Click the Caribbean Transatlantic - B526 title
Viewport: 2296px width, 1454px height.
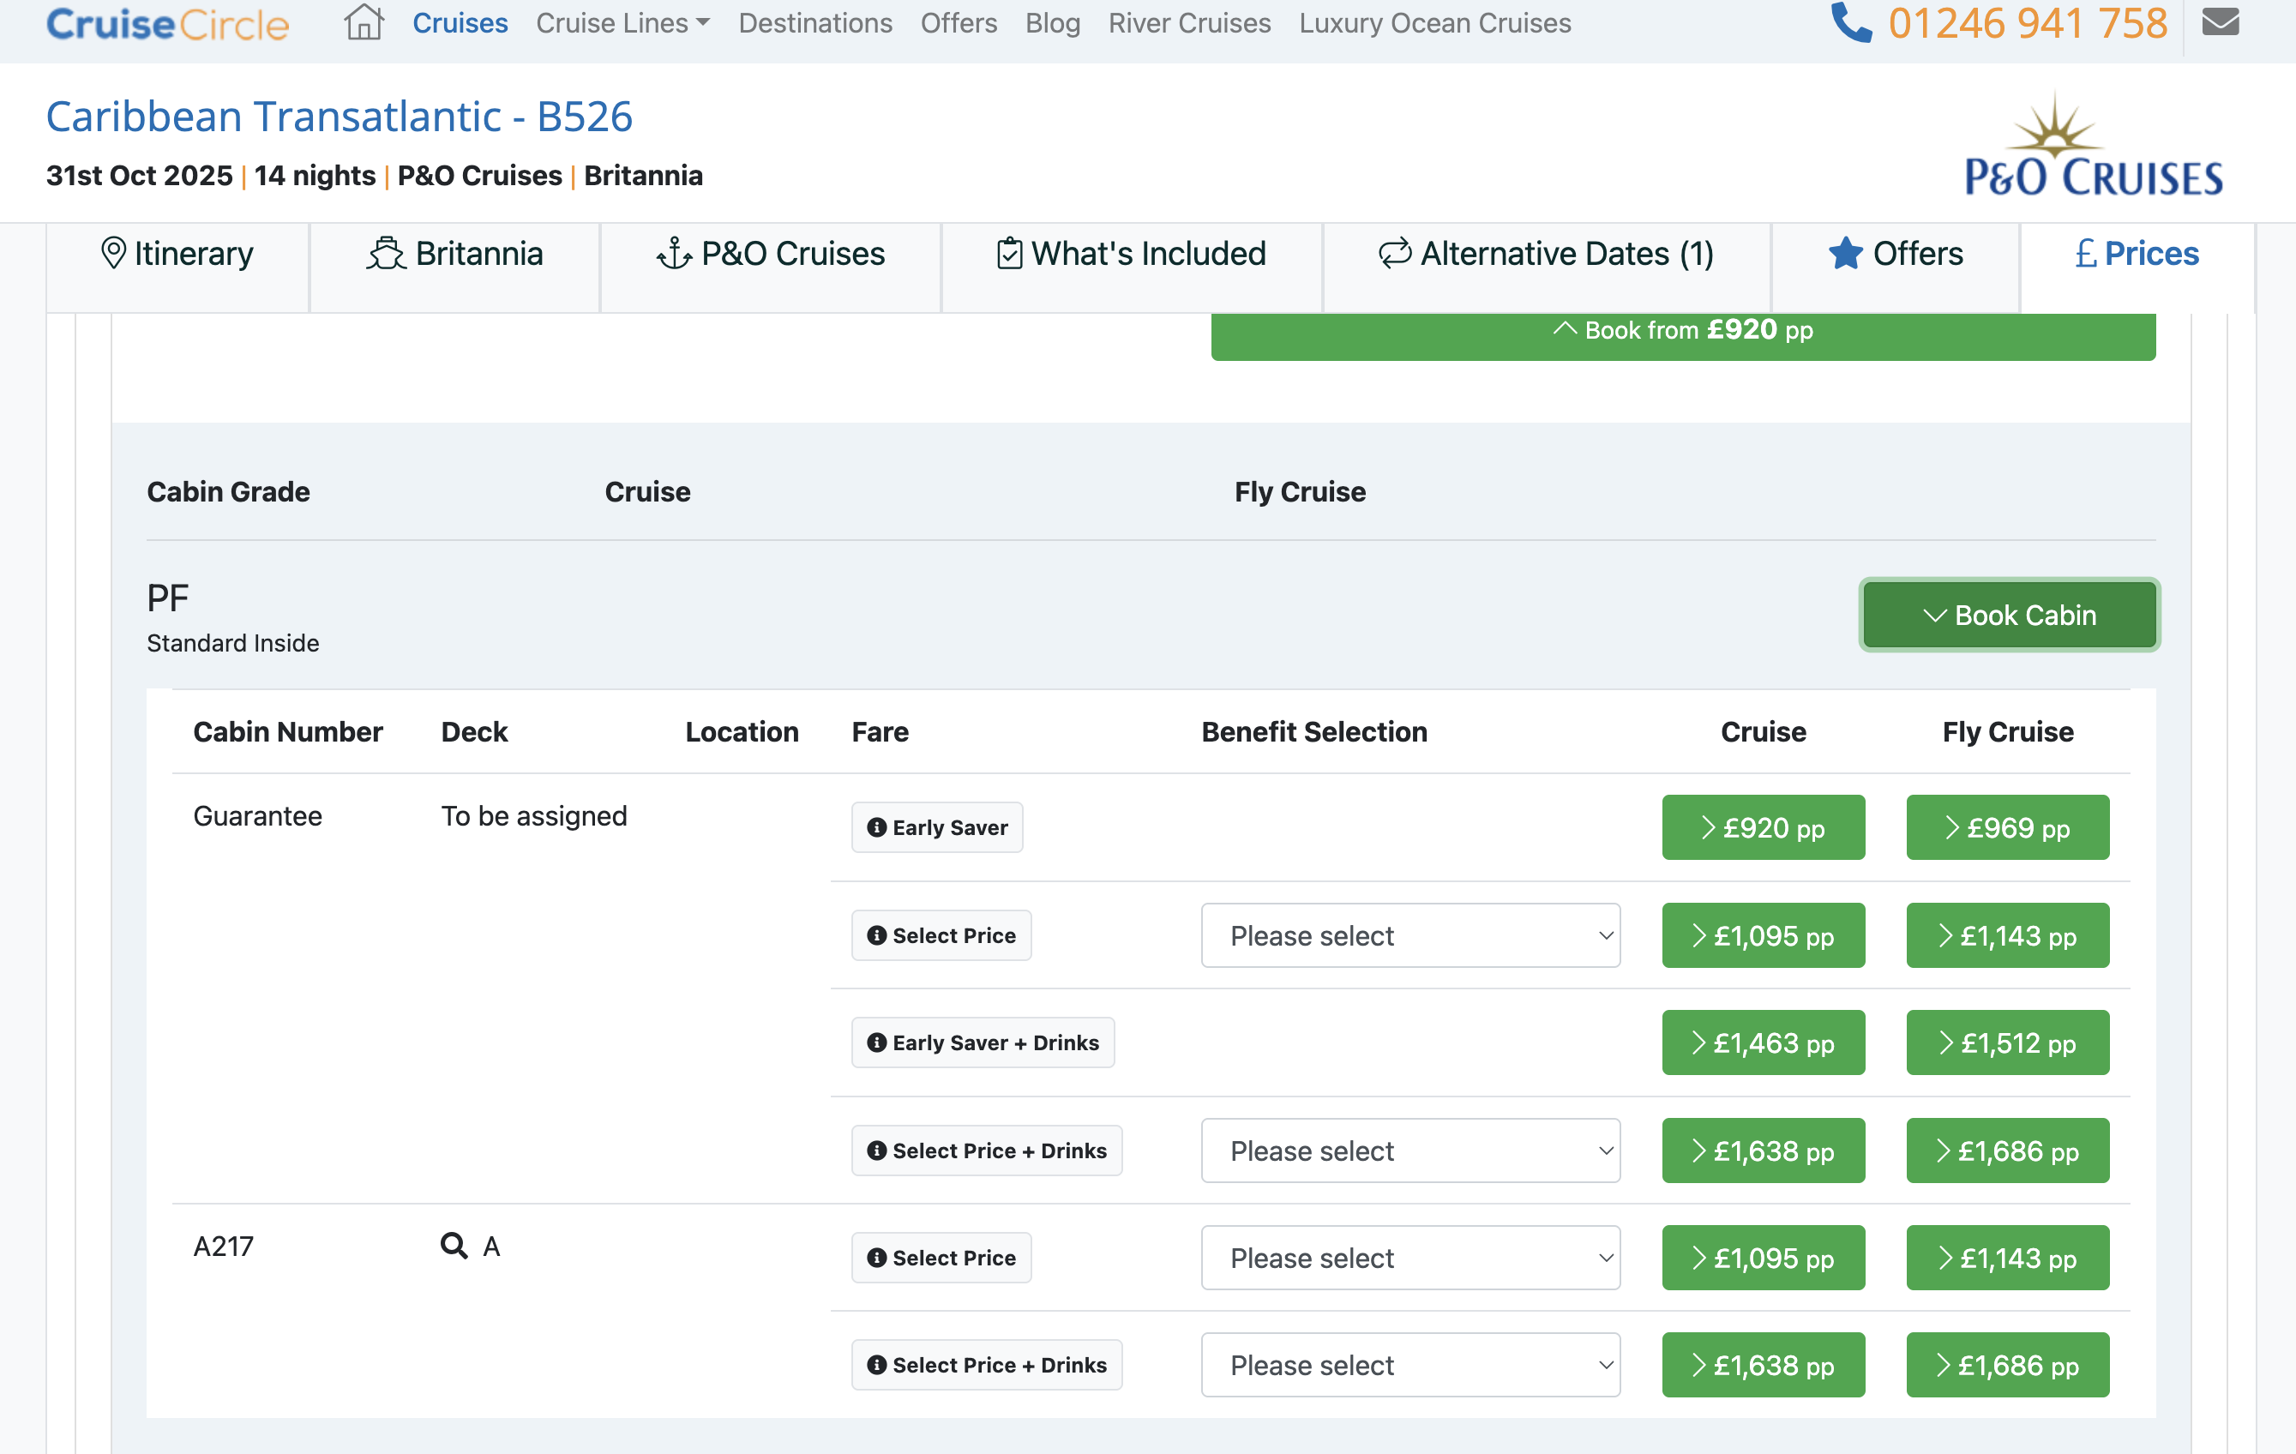tap(340, 117)
